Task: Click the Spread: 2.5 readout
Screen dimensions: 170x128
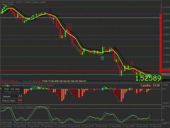Action: [x=13, y=96]
